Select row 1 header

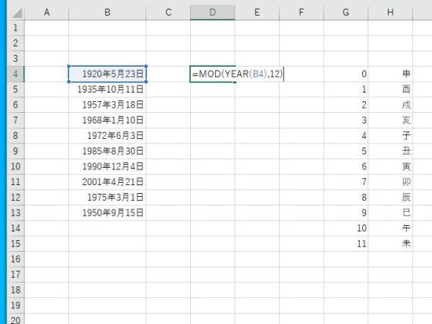[x=16, y=27]
